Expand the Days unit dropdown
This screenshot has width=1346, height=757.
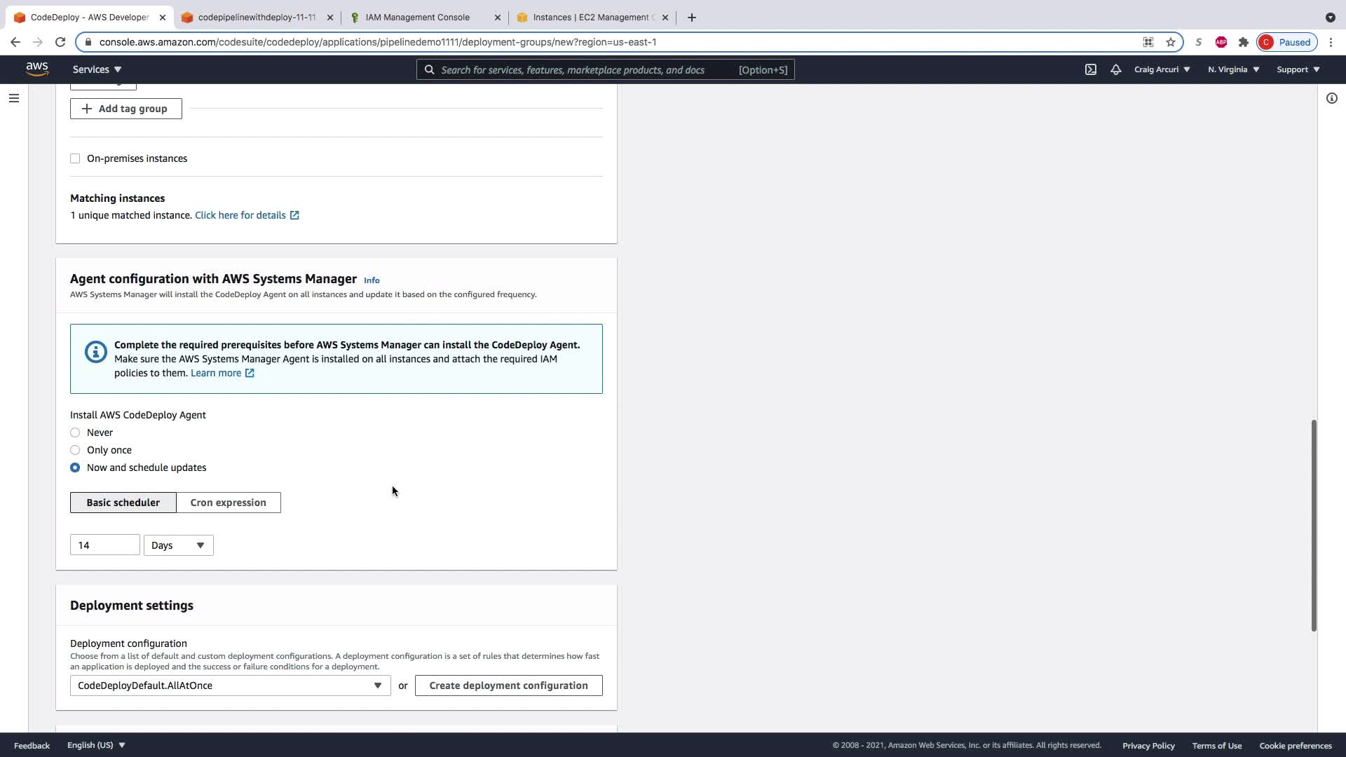tap(178, 545)
